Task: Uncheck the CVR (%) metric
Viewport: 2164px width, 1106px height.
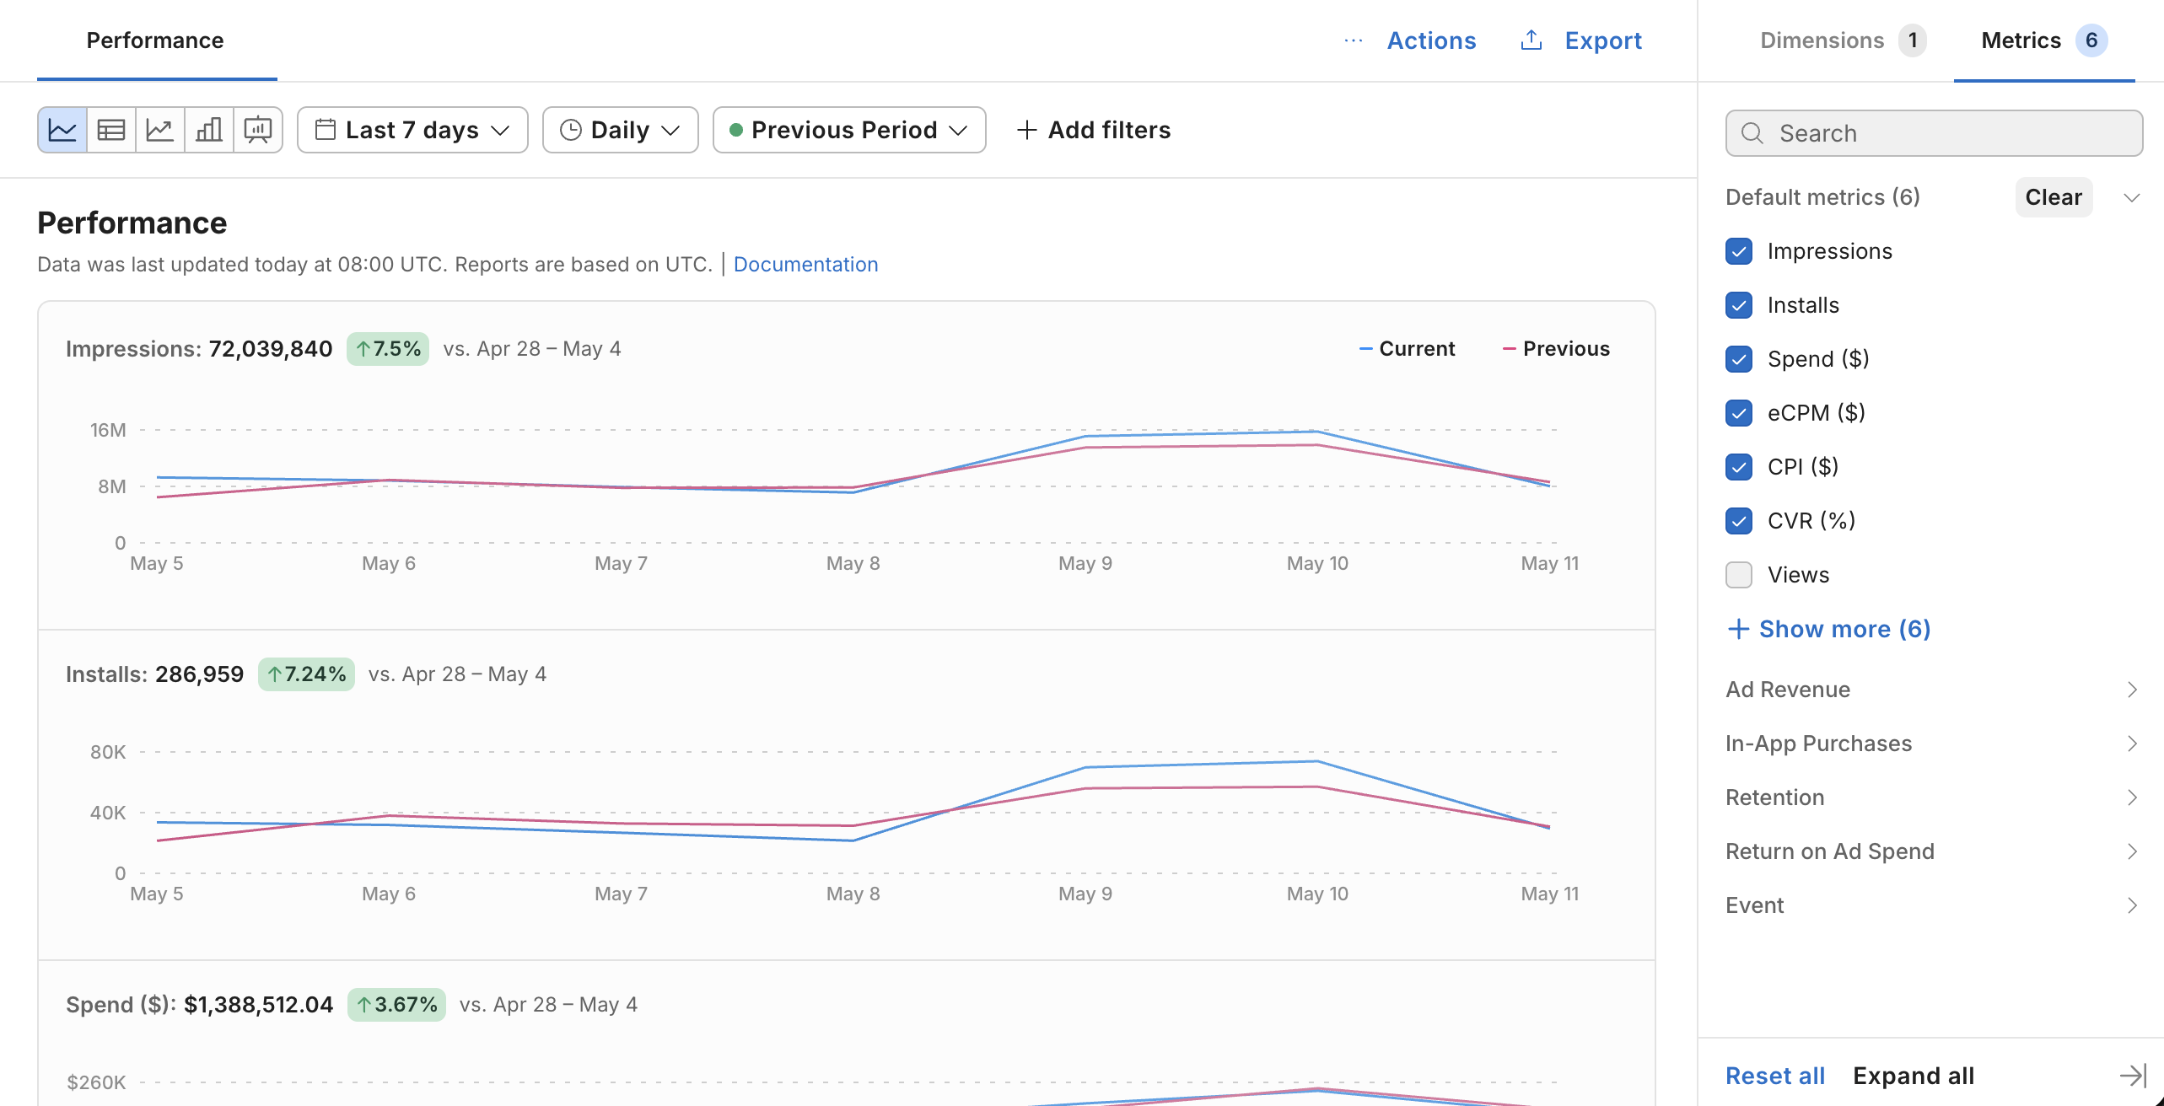Action: [x=1739, y=521]
